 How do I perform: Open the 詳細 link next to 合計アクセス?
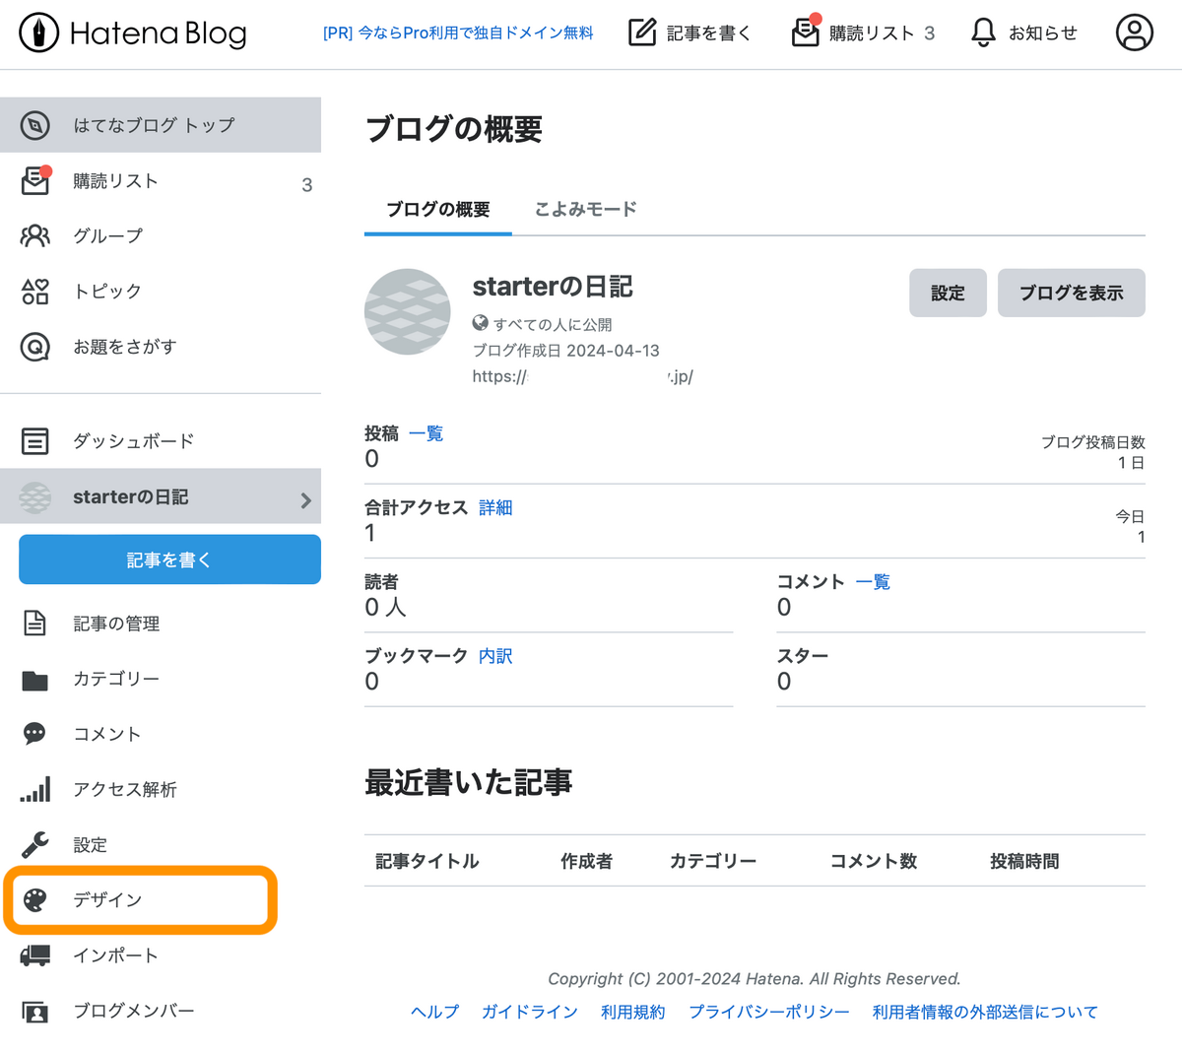[x=495, y=507]
